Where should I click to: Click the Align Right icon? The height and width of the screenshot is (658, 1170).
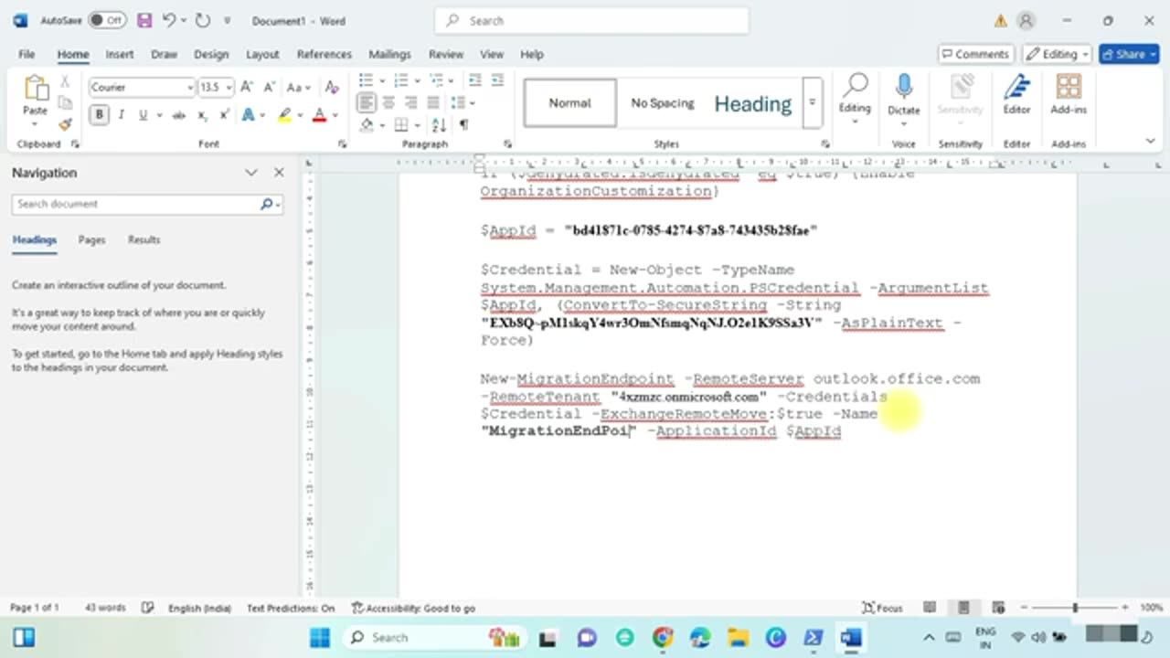(x=411, y=102)
